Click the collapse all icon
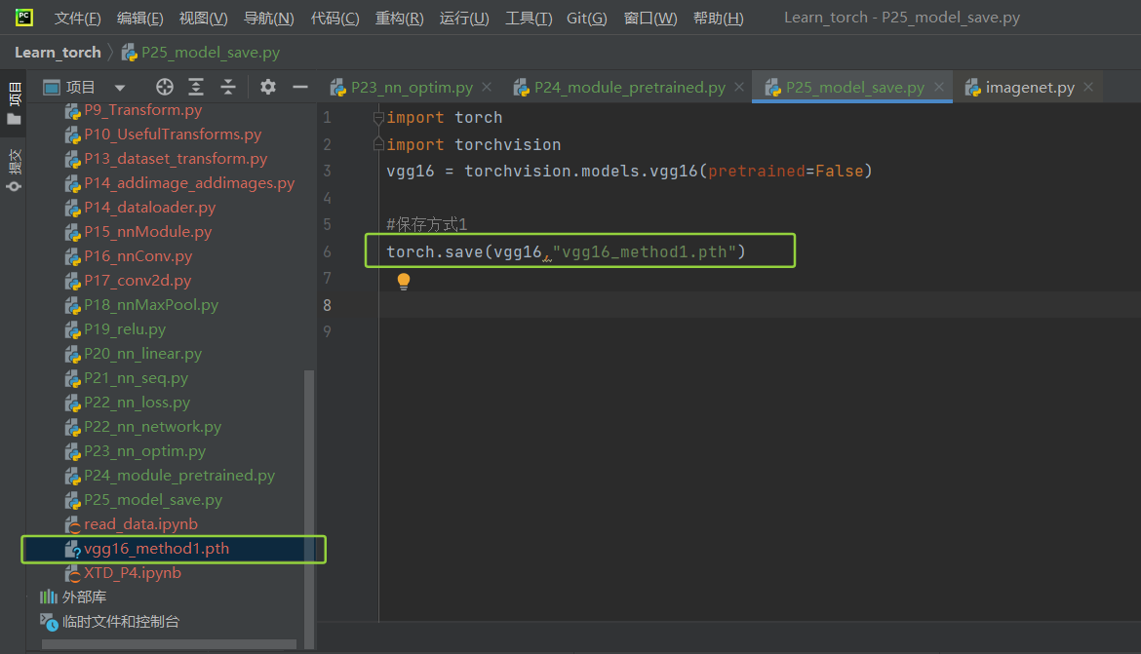Viewport: 1141px width, 654px height. (x=228, y=88)
